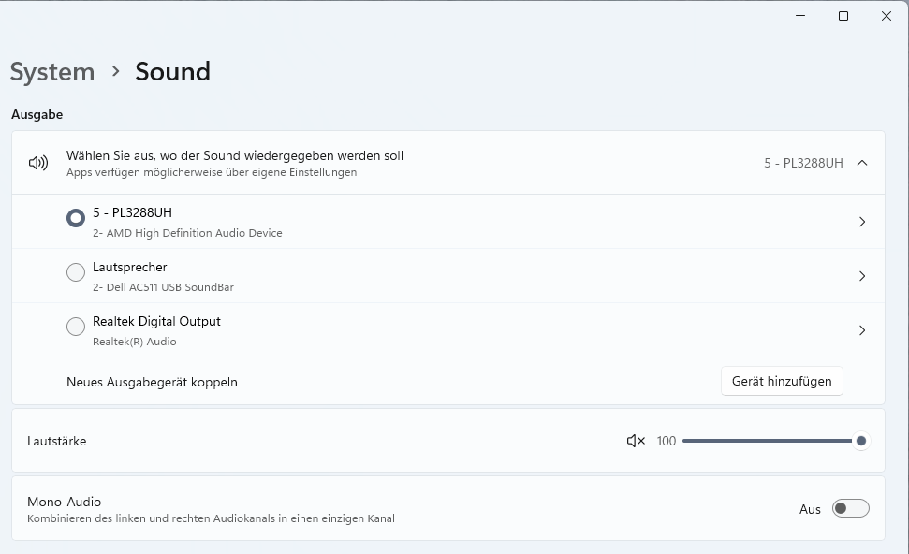This screenshot has height=554, width=909.
Task: Select the Lautsprecher output device
Action: pyautogui.click(x=75, y=272)
